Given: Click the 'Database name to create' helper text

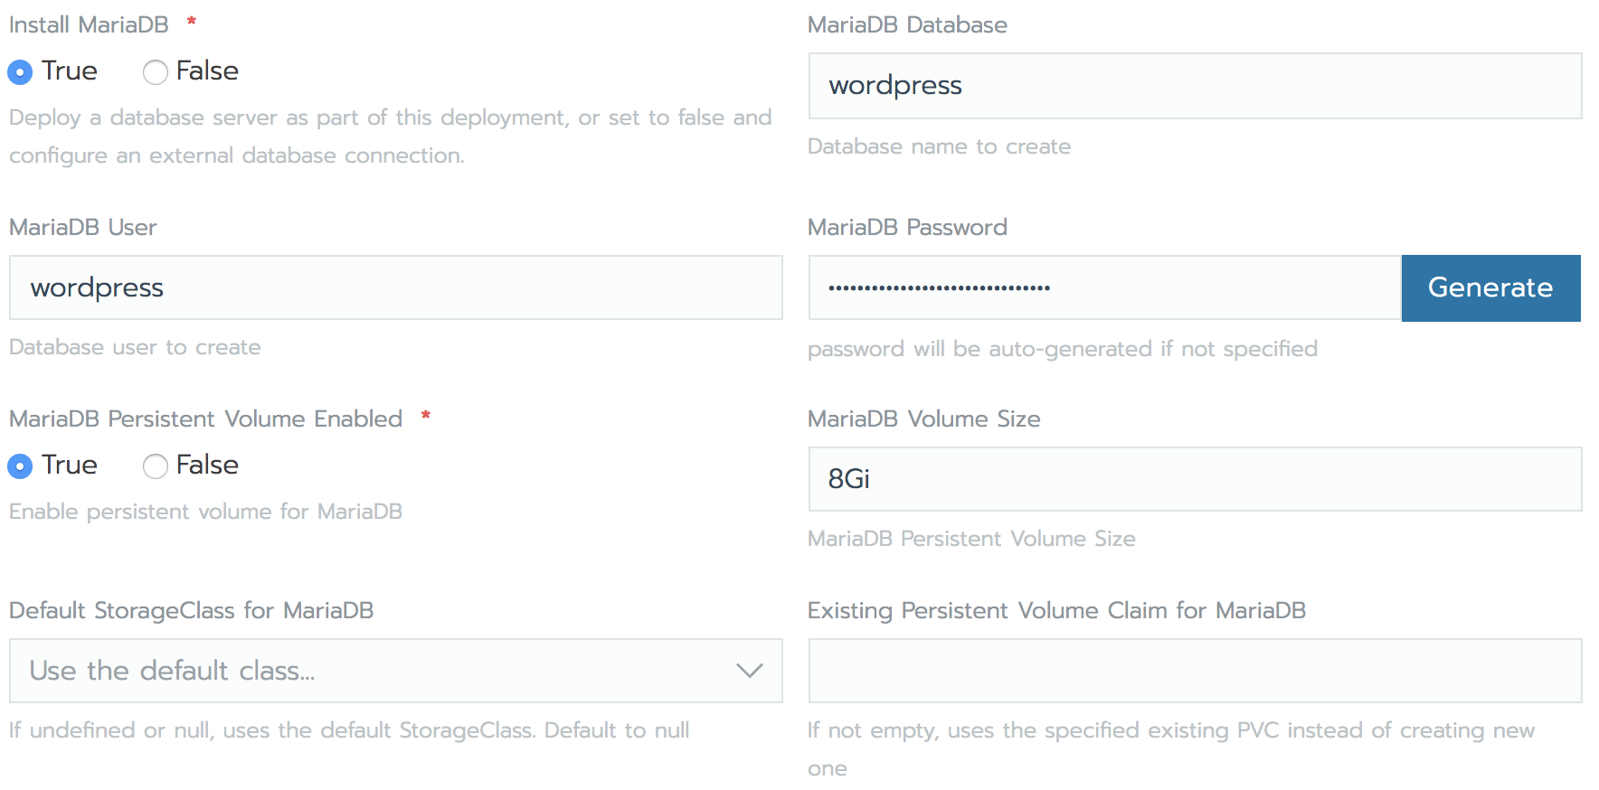Looking at the screenshot, I should (x=939, y=146).
